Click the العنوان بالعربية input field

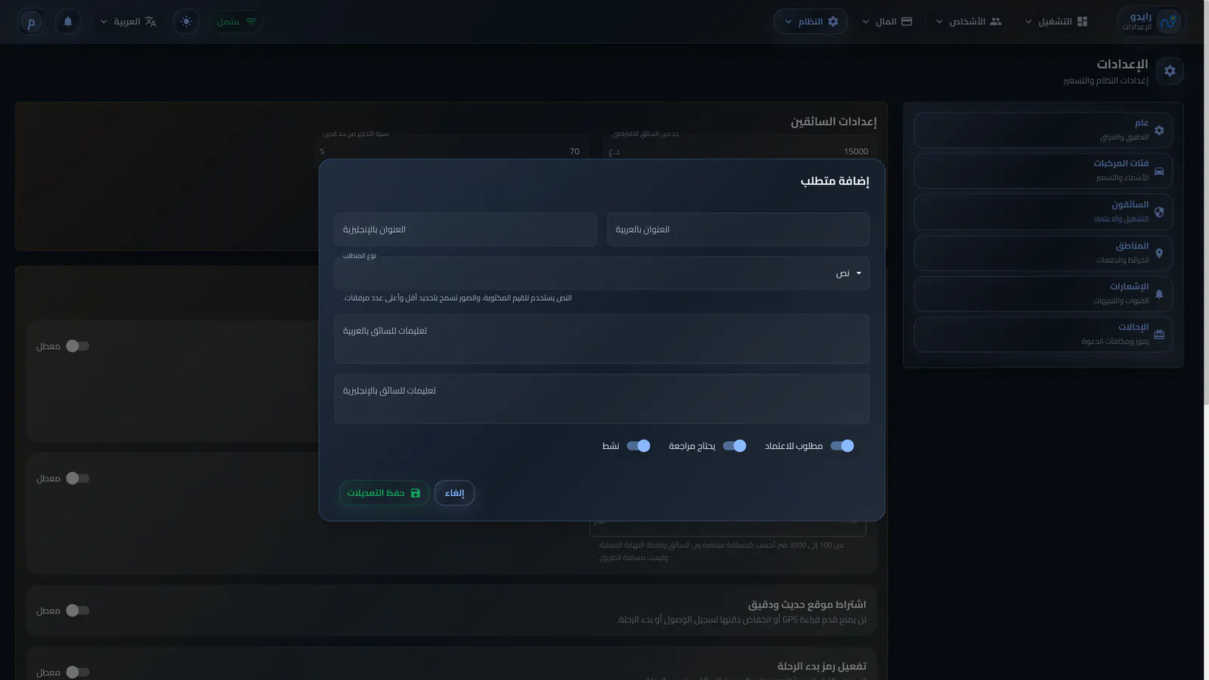point(738,229)
